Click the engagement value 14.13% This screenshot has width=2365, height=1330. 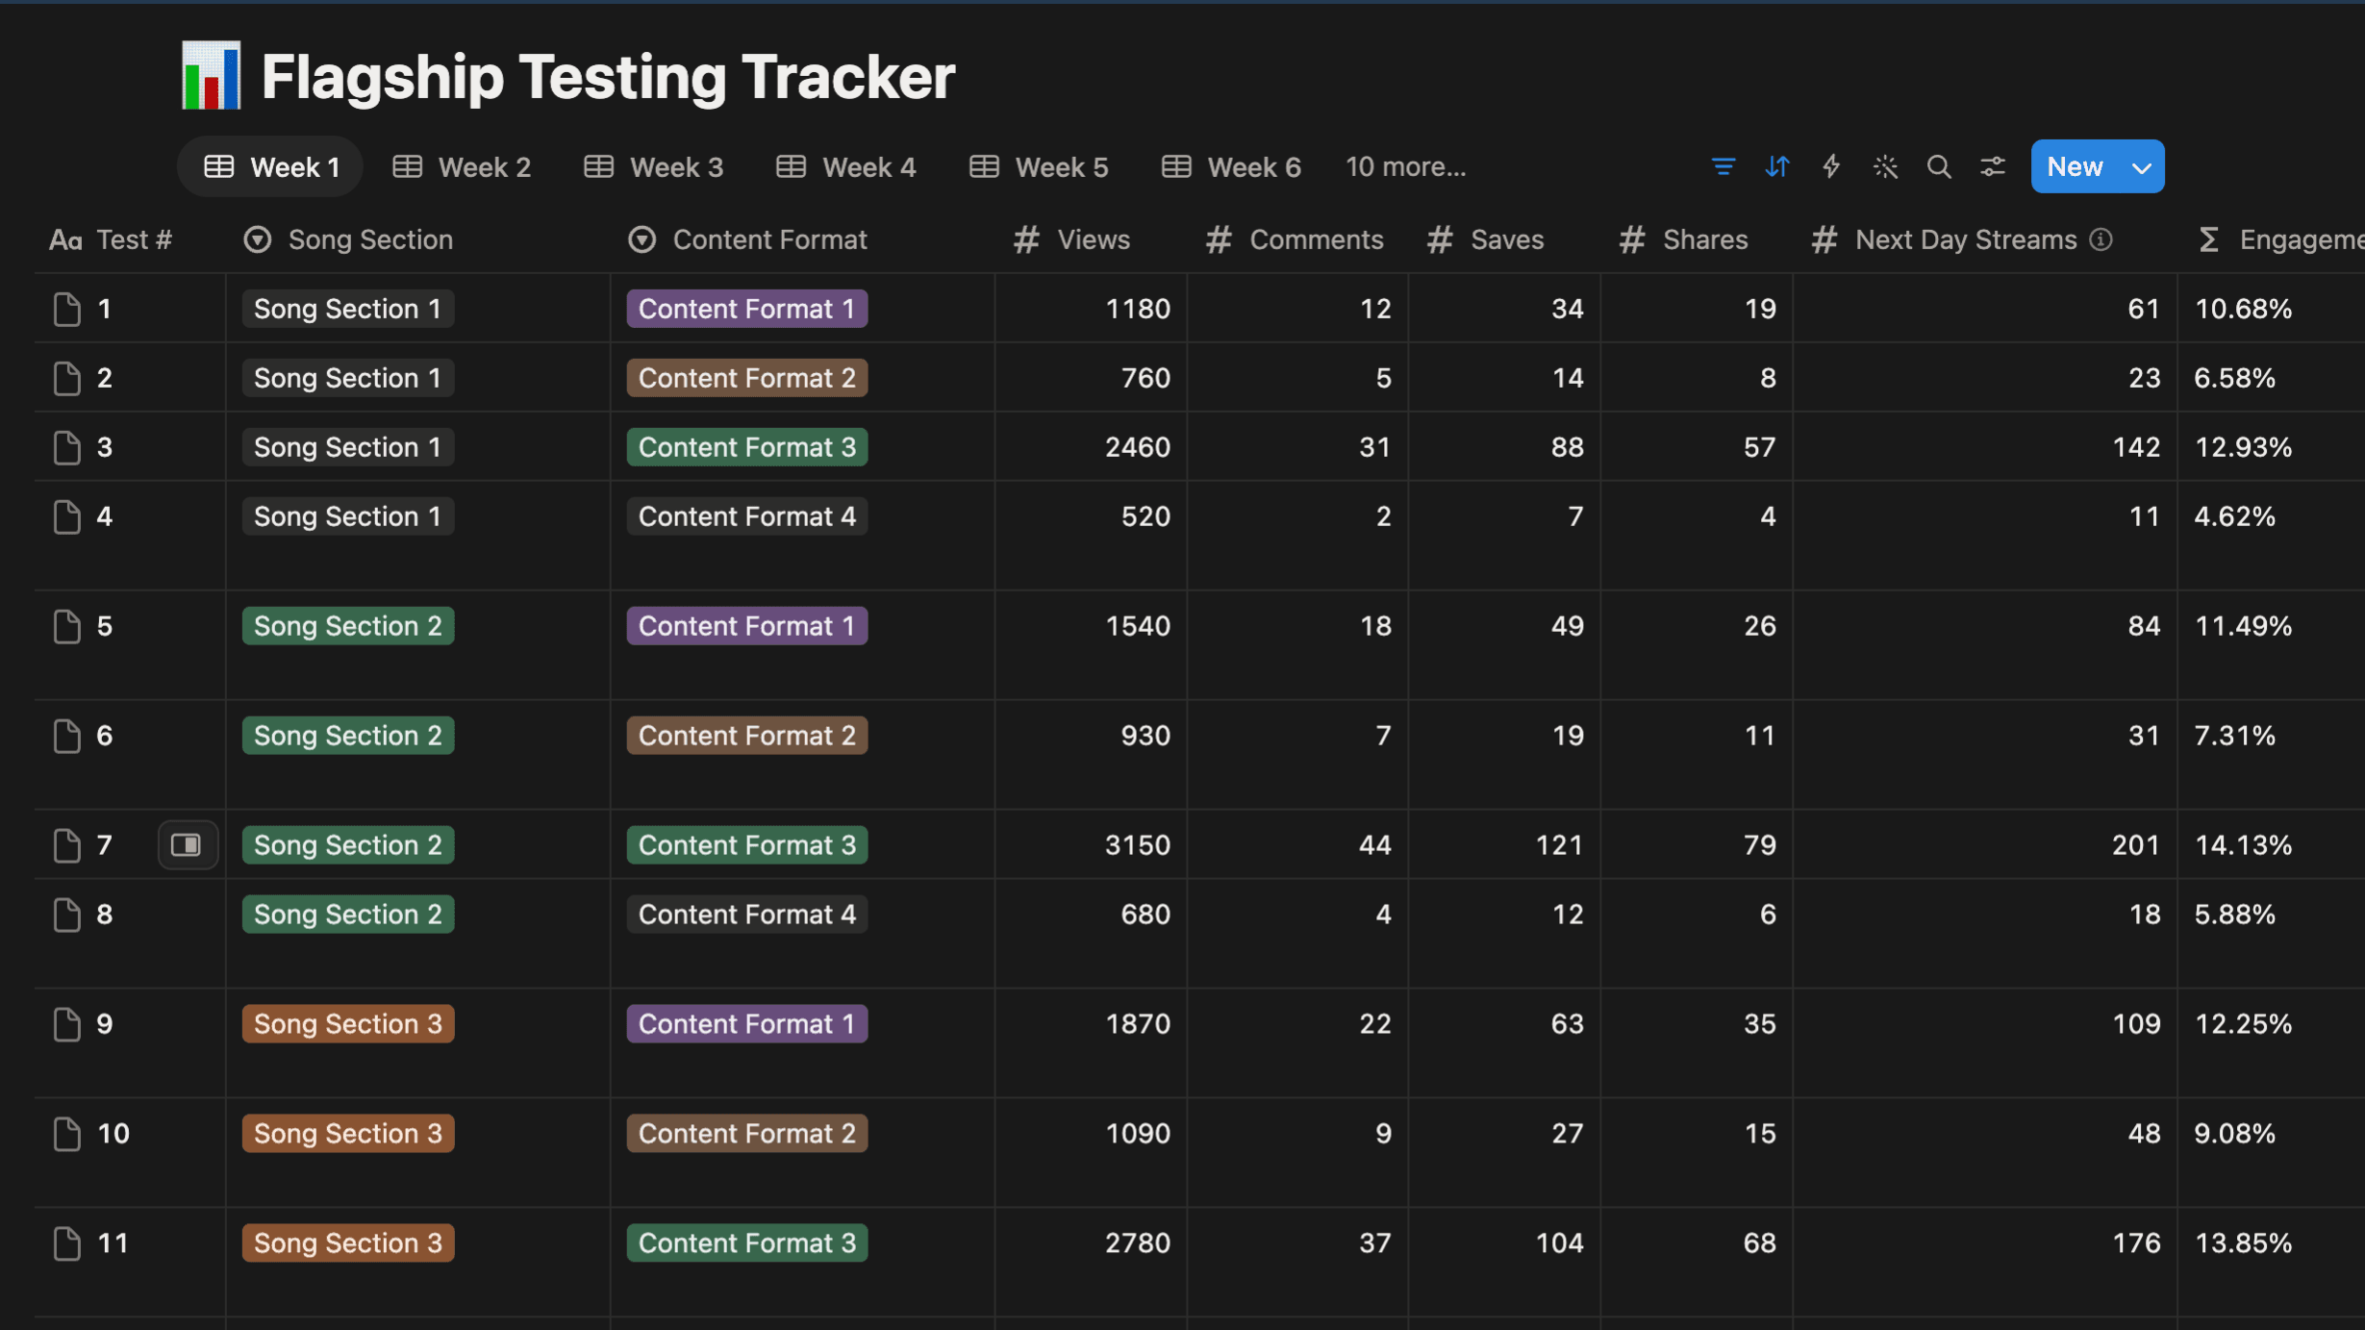click(2243, 845)
